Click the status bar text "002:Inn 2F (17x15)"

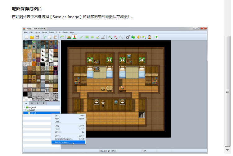[x=109, y=151]
